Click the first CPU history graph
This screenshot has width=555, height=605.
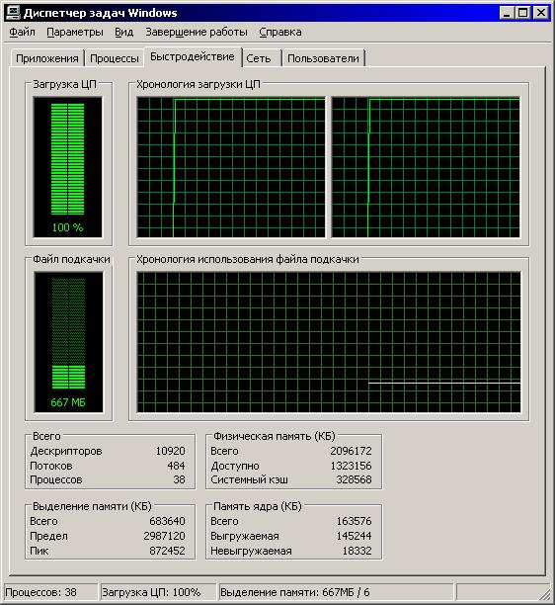tap(231, 167)
